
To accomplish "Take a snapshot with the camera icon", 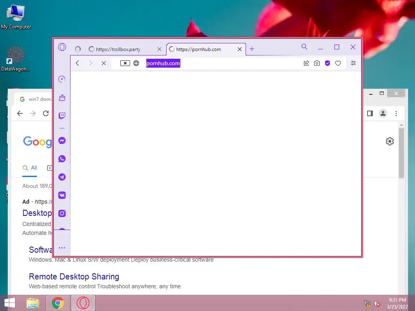I will (317, 63).
